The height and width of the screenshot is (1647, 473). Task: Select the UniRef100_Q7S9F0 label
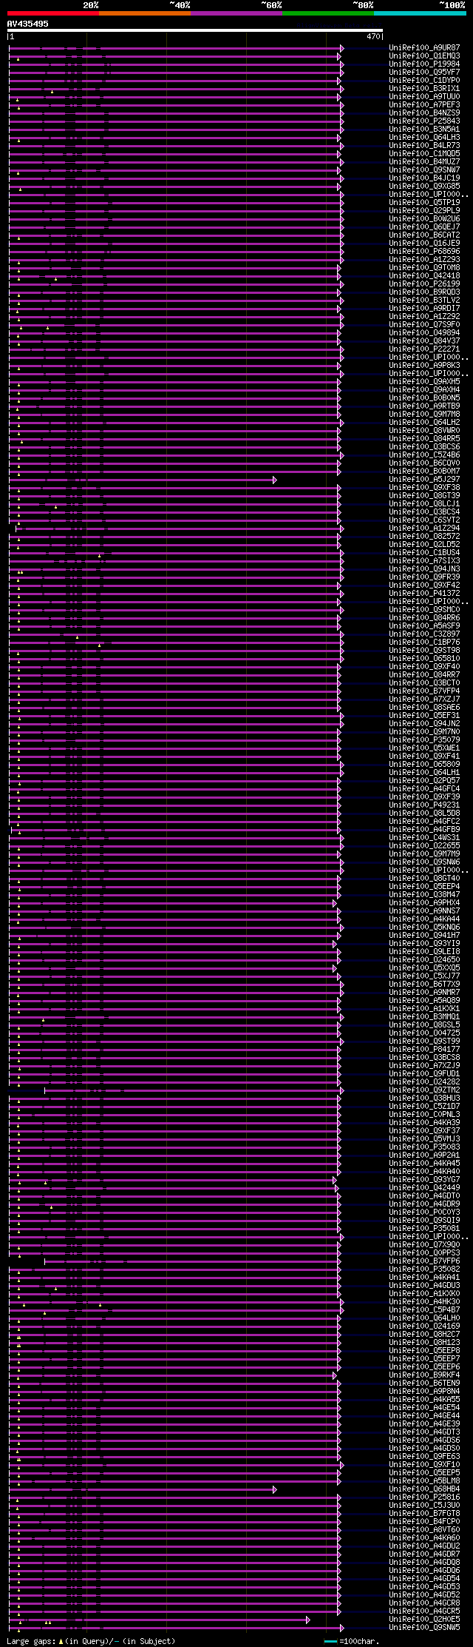(424, 325)
